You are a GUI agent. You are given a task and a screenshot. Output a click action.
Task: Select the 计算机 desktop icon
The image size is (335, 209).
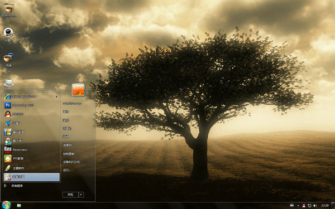[x=8, y=35]
